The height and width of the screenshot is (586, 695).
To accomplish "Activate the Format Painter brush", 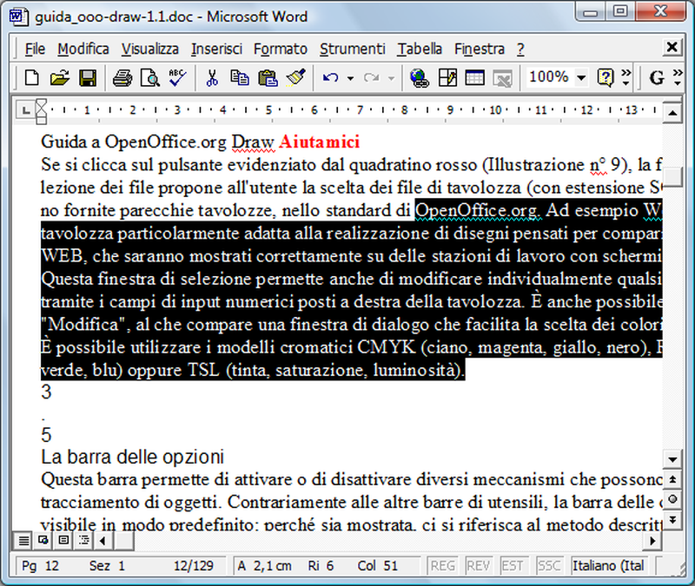I will tap(295, 78).
